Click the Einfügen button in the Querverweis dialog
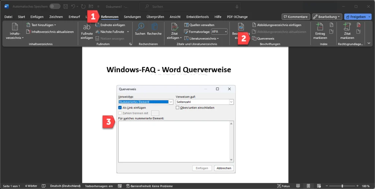 pyautogui.click(x=202, y=168)
